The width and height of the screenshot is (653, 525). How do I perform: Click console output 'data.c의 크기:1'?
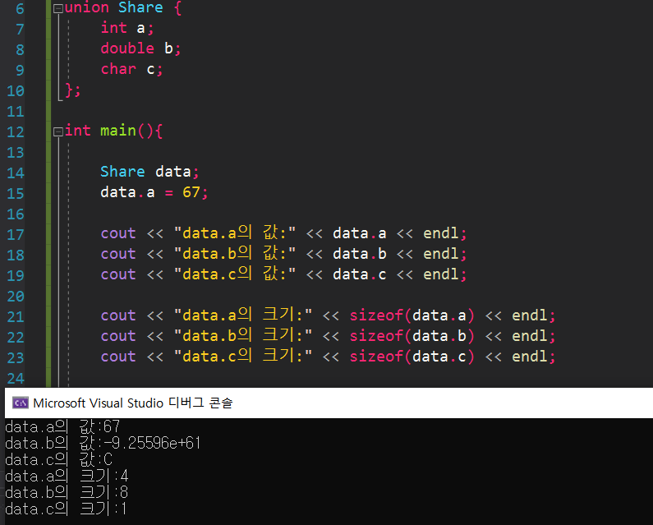(x=66, y=509)
